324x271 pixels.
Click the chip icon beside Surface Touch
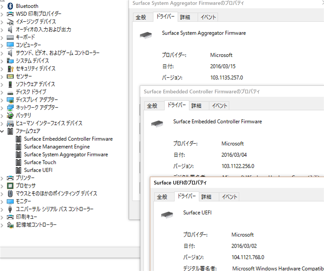(x=19, y=162)
